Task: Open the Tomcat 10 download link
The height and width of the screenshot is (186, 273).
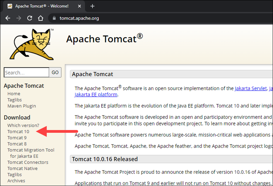Action: click(18, 131)
